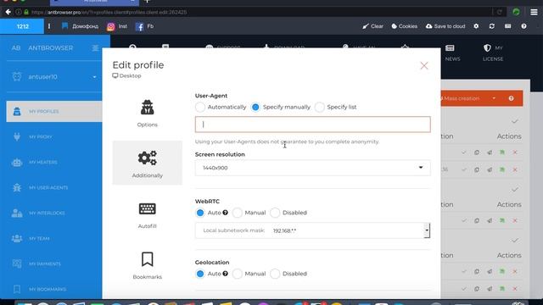This screenshot has height=305, width=543.
Task: Open the Screen resolution 1440x900 dropdown
Action: click(x=313, y=168)
